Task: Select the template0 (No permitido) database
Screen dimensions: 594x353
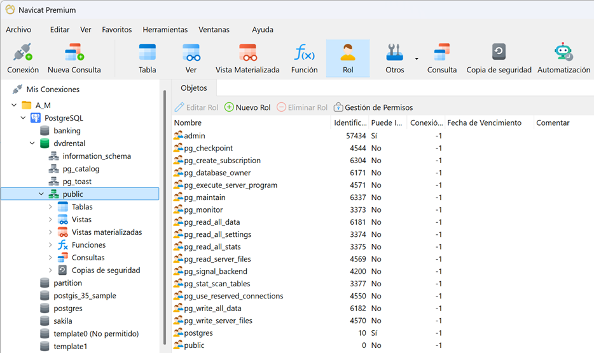Action: tap(96, 334)
